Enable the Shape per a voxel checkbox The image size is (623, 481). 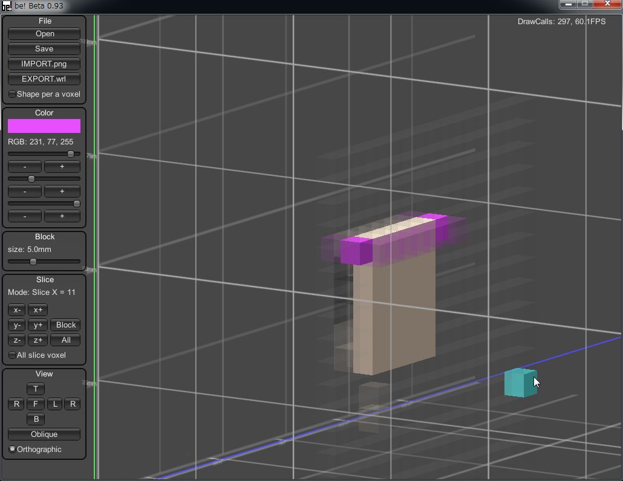point(13,94)
